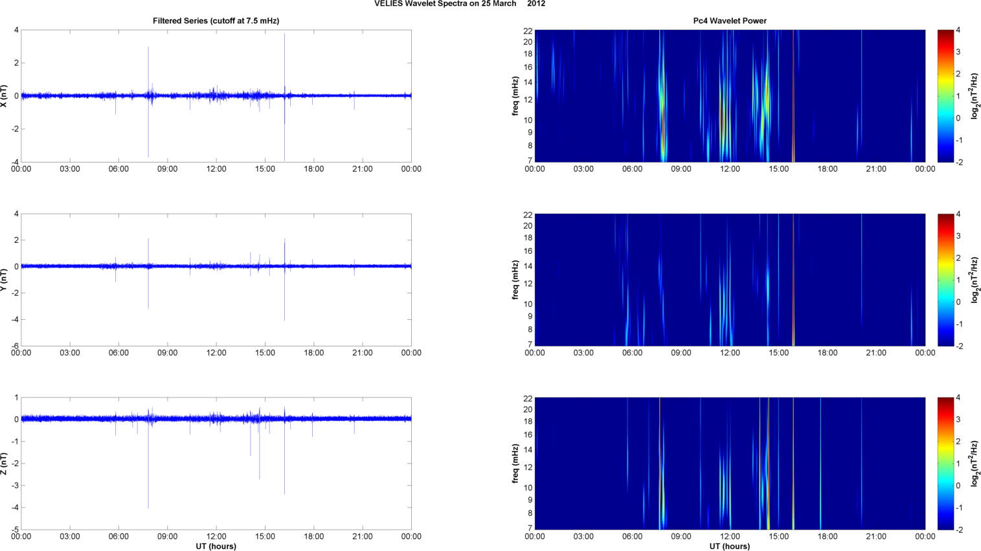This screenshot has width=981, height=551.
Task: Click log2(nT²/Hz) label beside middle colorbar
Action: click(975, 280)
